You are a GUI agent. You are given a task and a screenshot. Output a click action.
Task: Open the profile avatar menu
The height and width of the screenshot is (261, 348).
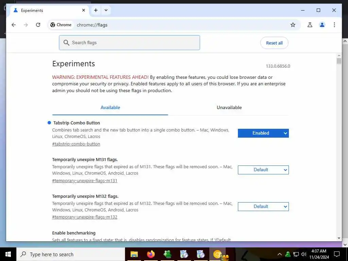click(x=322, y=25)
